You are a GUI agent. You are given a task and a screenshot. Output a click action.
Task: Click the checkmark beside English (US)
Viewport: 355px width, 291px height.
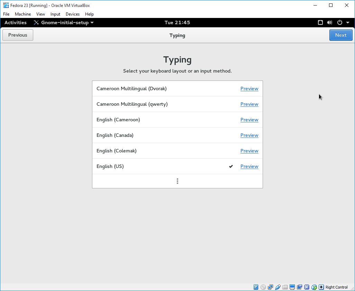[231, 167]
